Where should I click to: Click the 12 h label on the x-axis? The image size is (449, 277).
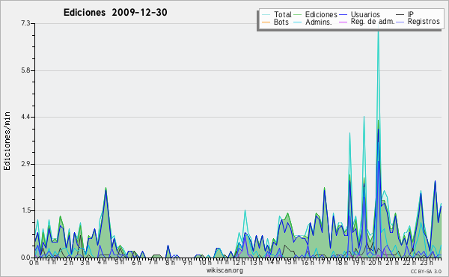(238, 262)
